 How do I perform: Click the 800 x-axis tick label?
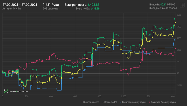click(99, 96)
